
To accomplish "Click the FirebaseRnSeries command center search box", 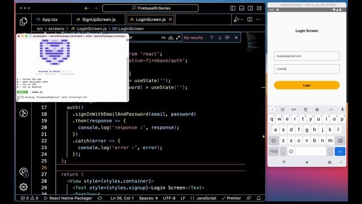I will [150, 8].
